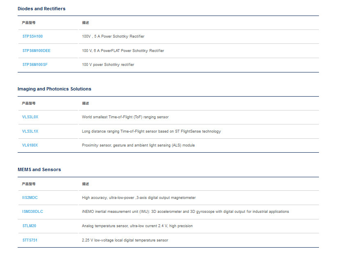
Task: Open the VL53L0X product link
Action: click(30, 117)
